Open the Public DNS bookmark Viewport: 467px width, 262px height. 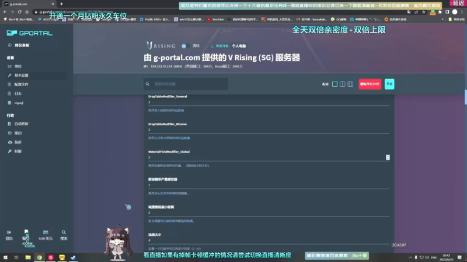155,19
